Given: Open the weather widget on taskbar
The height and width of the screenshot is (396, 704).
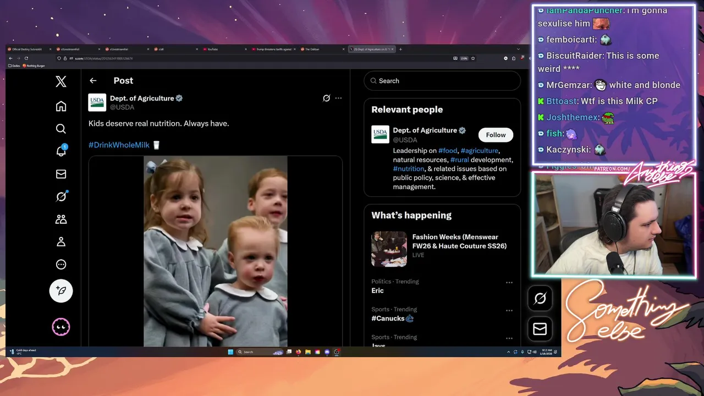Looking at the screenshot, I should [23, 351].
